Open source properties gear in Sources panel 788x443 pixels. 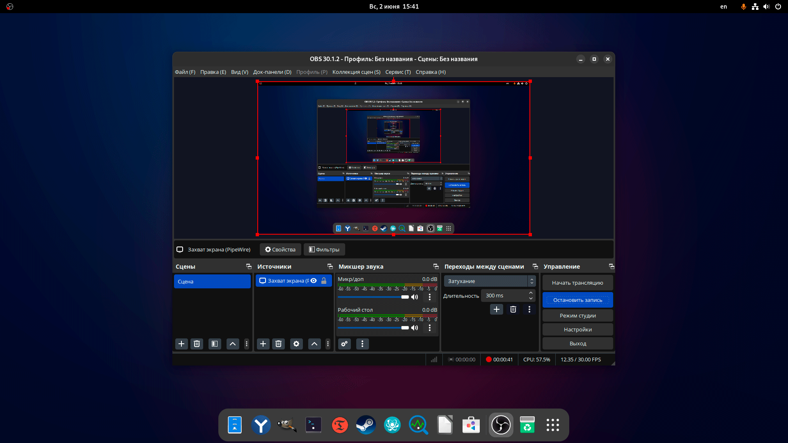pyautogui.click(x=296, y=344)
